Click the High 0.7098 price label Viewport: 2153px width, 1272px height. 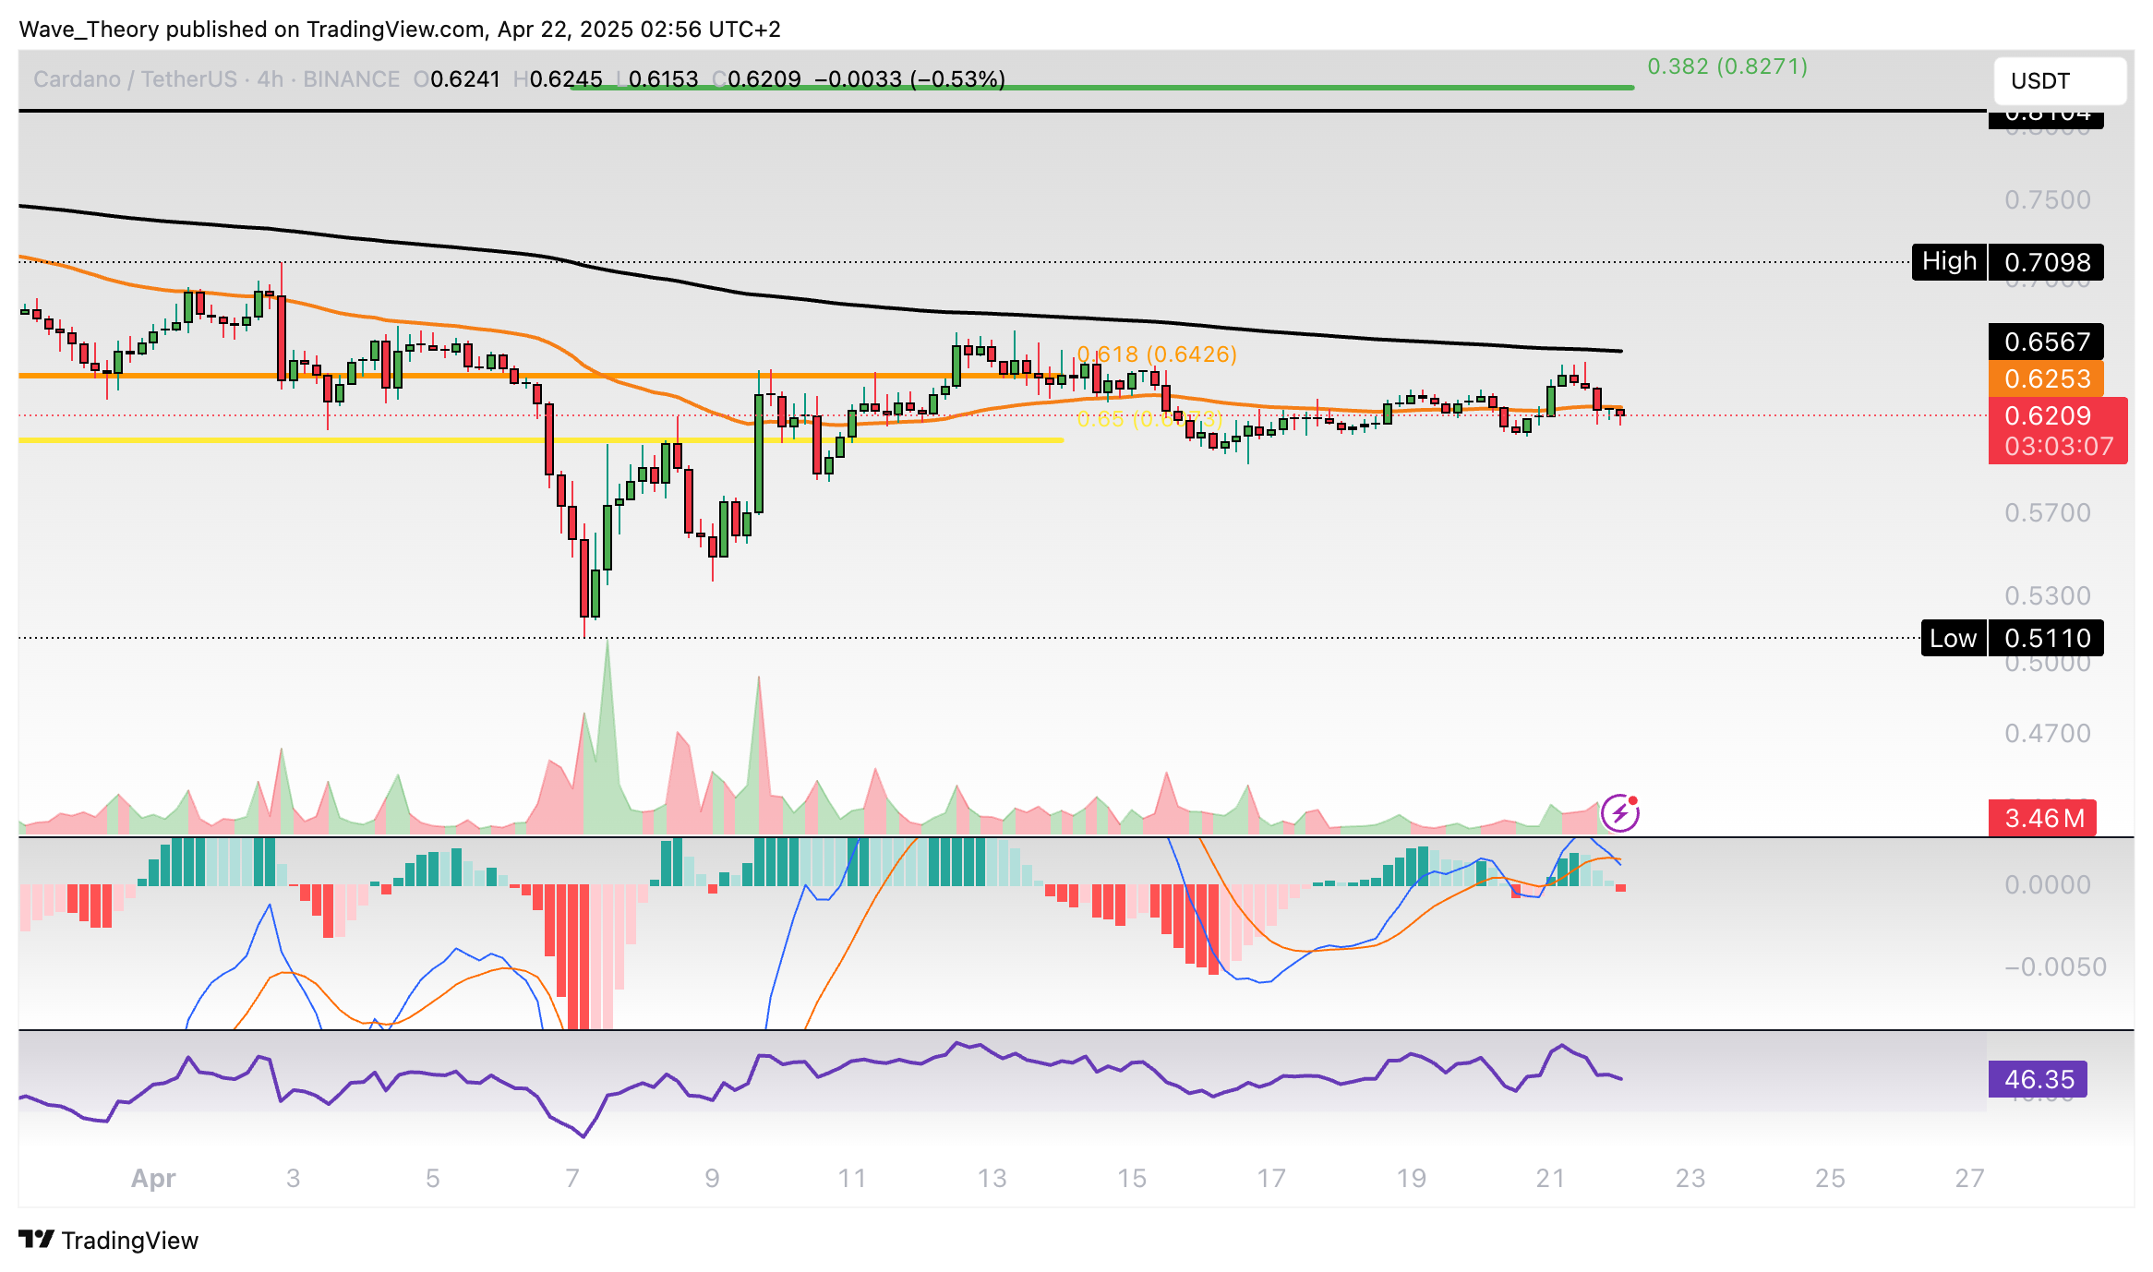pyautogui.click(x=2007, y=262)
